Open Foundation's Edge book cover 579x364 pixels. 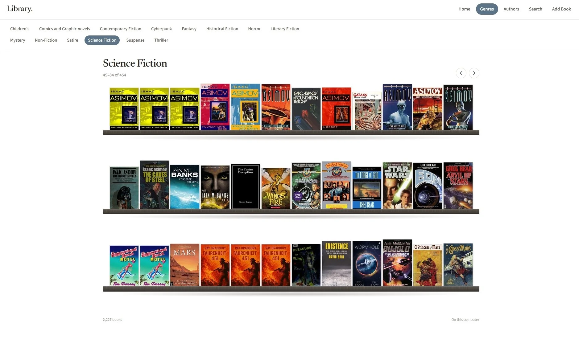click(215, 107)
